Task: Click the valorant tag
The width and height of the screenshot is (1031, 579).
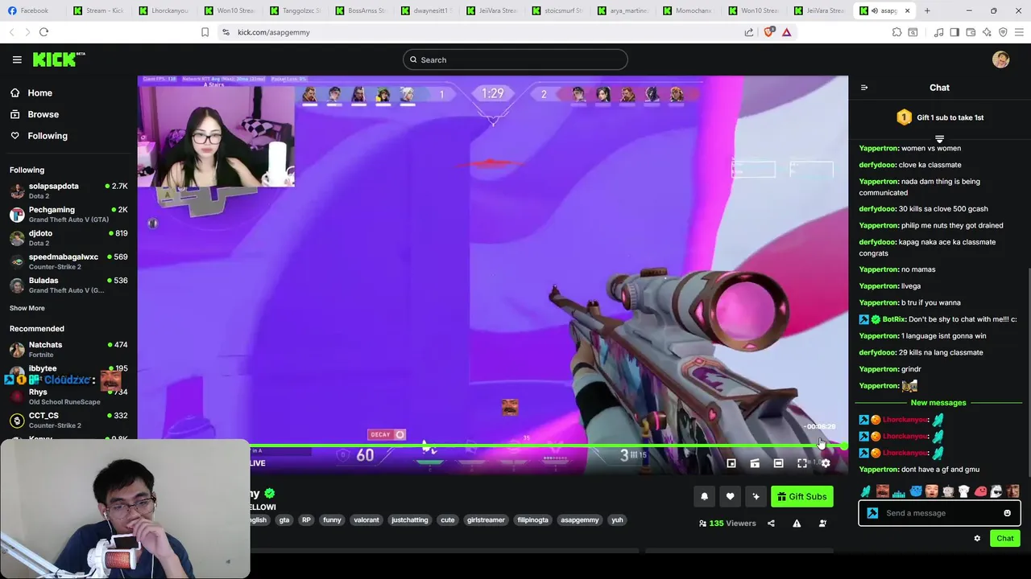Action: point(366,520)
